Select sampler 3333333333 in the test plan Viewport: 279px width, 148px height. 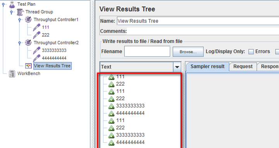(54, 50)
